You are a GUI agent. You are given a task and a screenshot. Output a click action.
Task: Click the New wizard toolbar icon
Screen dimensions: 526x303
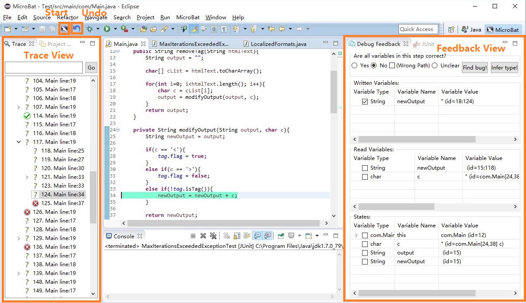pyautogui.click(x=7, y=29)
